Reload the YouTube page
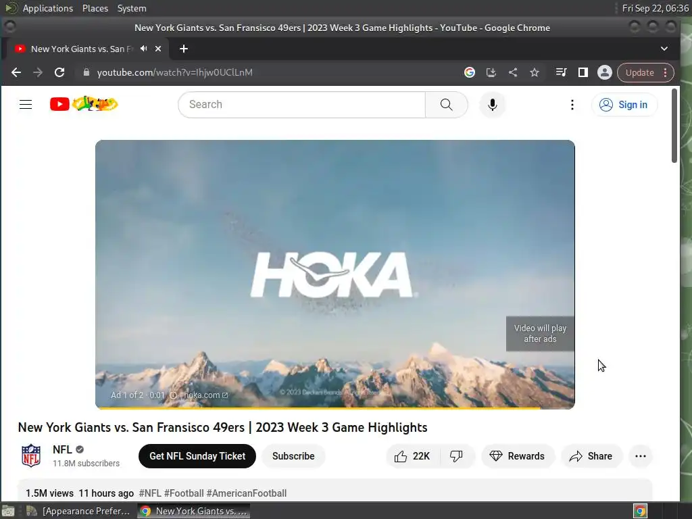692x519 pixels. click(59, 72)
